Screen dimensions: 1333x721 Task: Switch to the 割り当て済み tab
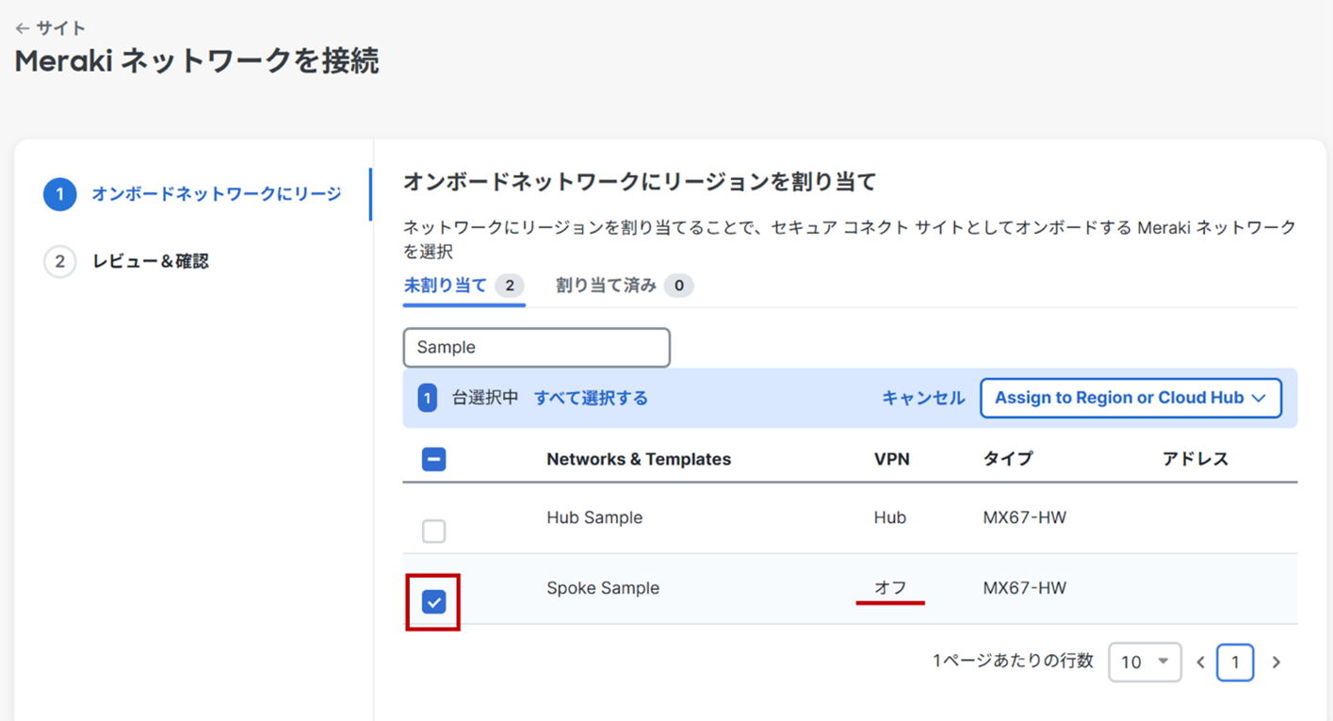[x=606, y=286]
